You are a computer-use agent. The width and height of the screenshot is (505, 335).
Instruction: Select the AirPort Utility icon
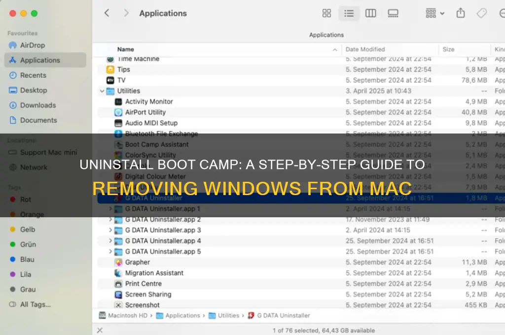coord(118,112)
